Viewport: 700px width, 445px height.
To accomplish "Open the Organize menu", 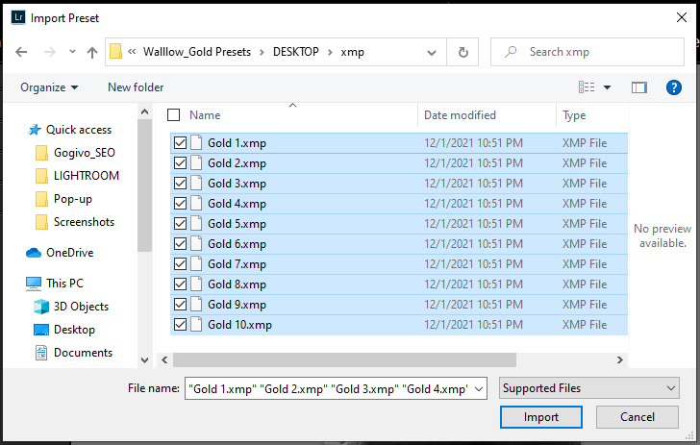I will pyautogui.click(x=49, y=87).
